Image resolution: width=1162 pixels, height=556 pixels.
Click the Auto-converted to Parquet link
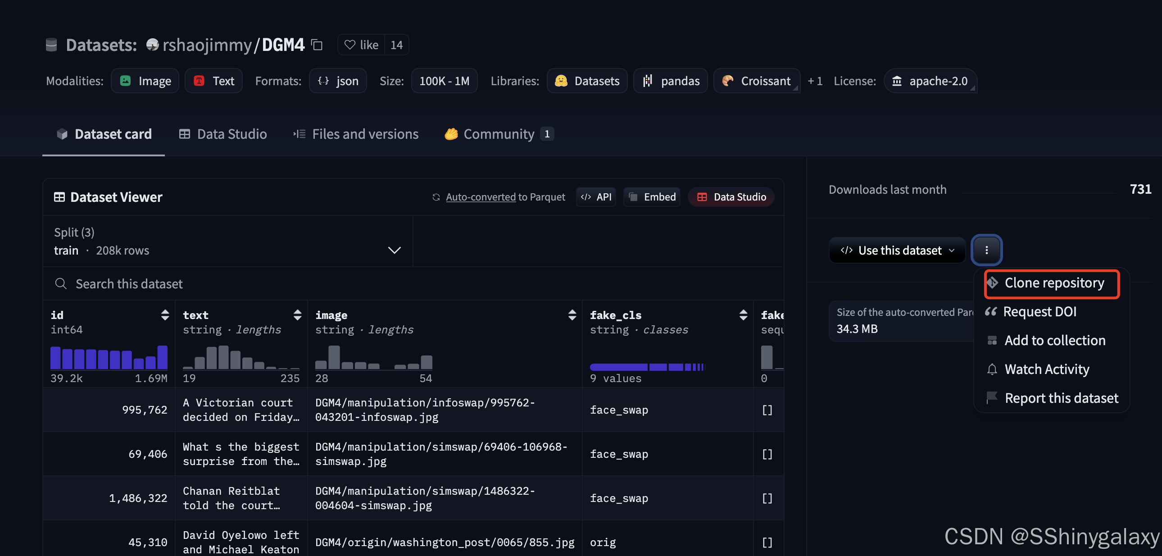[480, 197]
